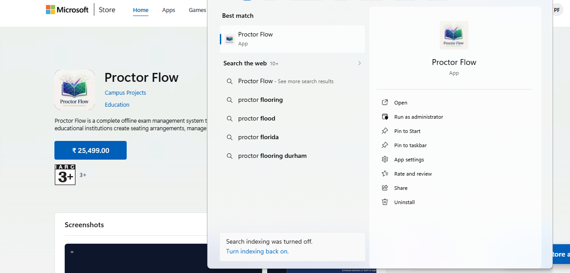Image resolution: width=570 pixels, height=273 pixels.
Task: Click search icon beside 'proctor flooring durham'
Action: (230, 156)
